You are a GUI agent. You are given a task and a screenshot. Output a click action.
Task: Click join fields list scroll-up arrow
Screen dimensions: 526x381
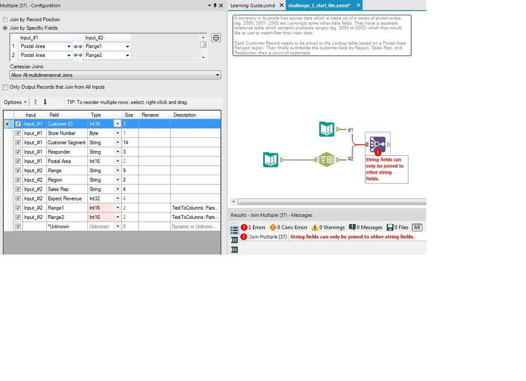click(203, 37)
